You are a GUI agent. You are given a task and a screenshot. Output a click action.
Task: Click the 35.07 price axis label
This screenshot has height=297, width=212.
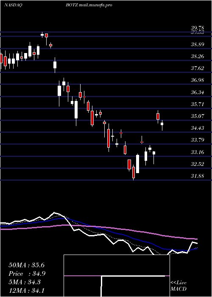(x=198, y=116)
